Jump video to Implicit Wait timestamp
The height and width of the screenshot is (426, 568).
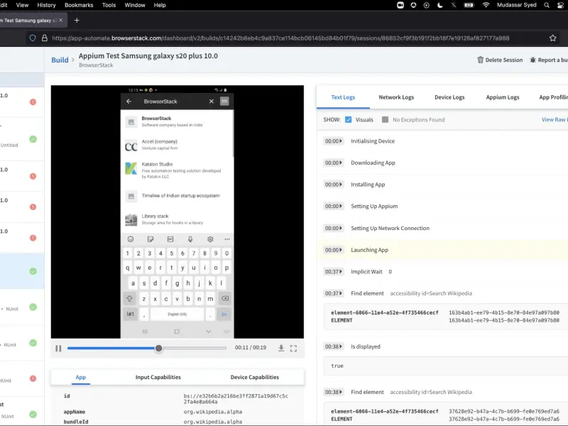tap(333, 271)
